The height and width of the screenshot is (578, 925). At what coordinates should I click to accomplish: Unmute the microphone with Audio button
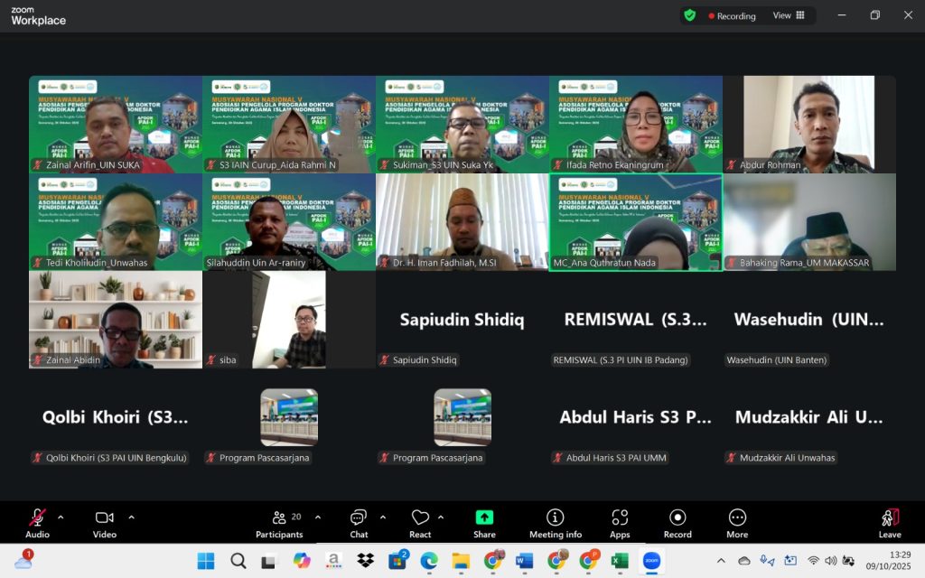click(x=37, y=523)
